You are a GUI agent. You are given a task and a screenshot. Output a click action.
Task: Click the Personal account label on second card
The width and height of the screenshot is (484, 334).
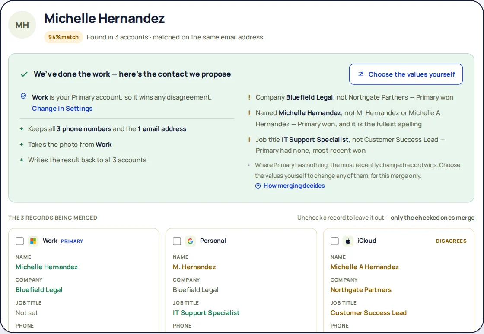(213, 241)
